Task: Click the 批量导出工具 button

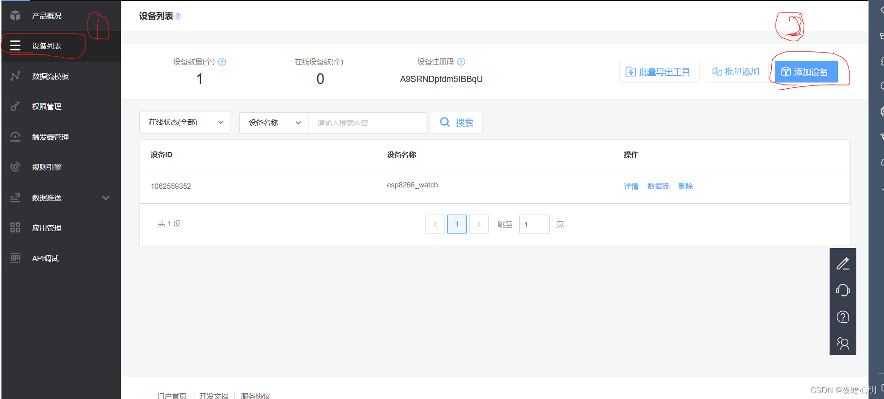Action: click(x=659, y=72)
